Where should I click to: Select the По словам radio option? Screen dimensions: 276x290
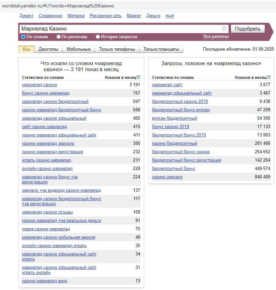35,37
